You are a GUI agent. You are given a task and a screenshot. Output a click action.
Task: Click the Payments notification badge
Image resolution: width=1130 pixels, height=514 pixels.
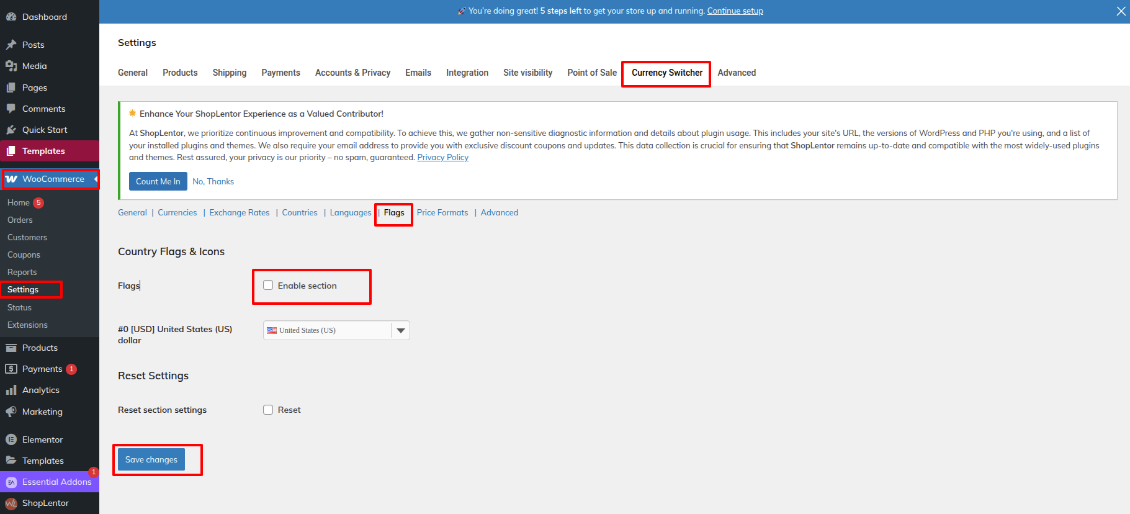(71, 369)
